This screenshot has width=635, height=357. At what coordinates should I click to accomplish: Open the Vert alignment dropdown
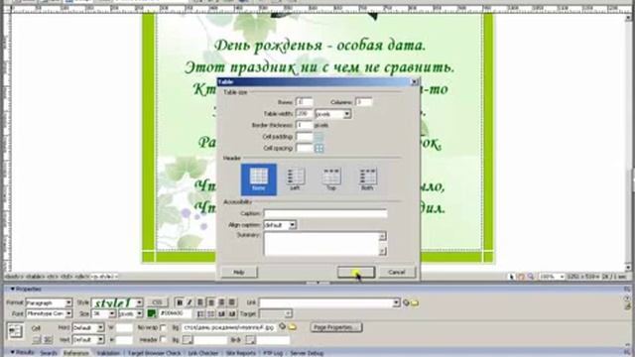(100, 339)
